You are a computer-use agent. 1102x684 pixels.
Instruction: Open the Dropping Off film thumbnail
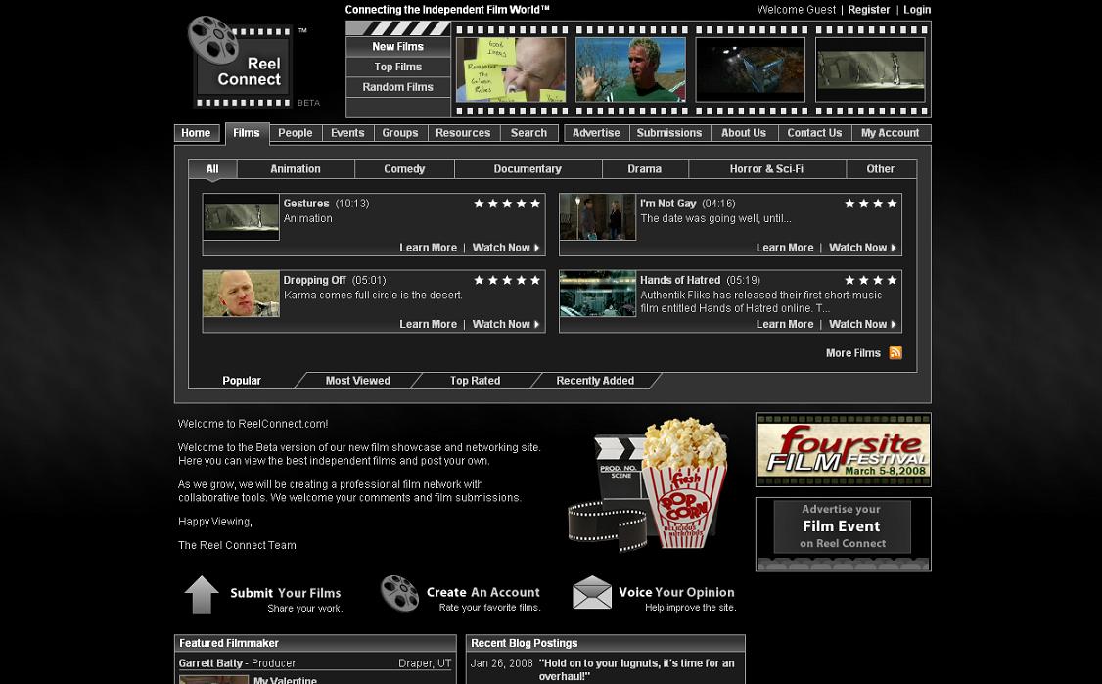click(241, 294)
